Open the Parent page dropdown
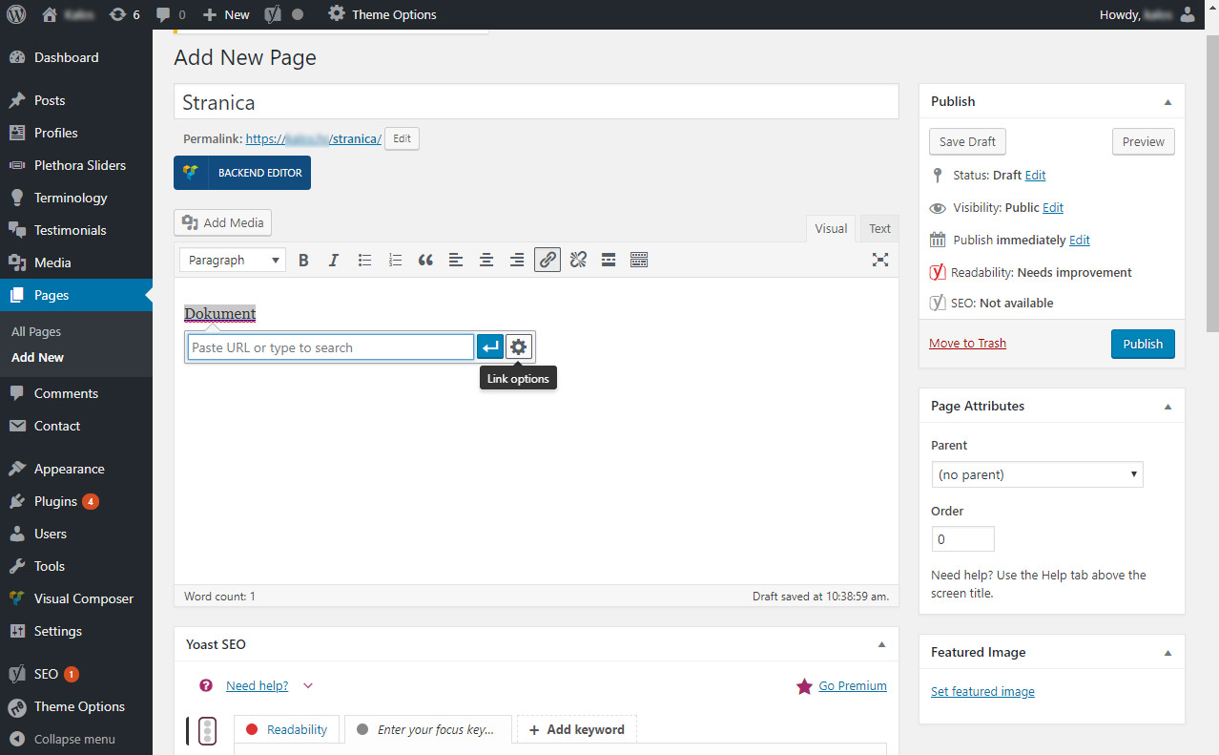This screenshot has width=1219, height=755. pos(1037,474)
